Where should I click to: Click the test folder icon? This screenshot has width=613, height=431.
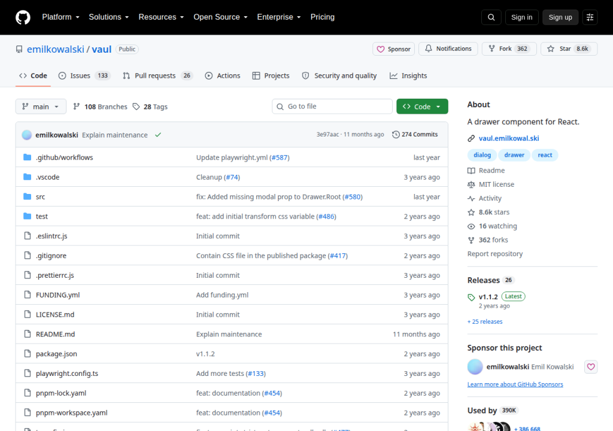(27, 216)
